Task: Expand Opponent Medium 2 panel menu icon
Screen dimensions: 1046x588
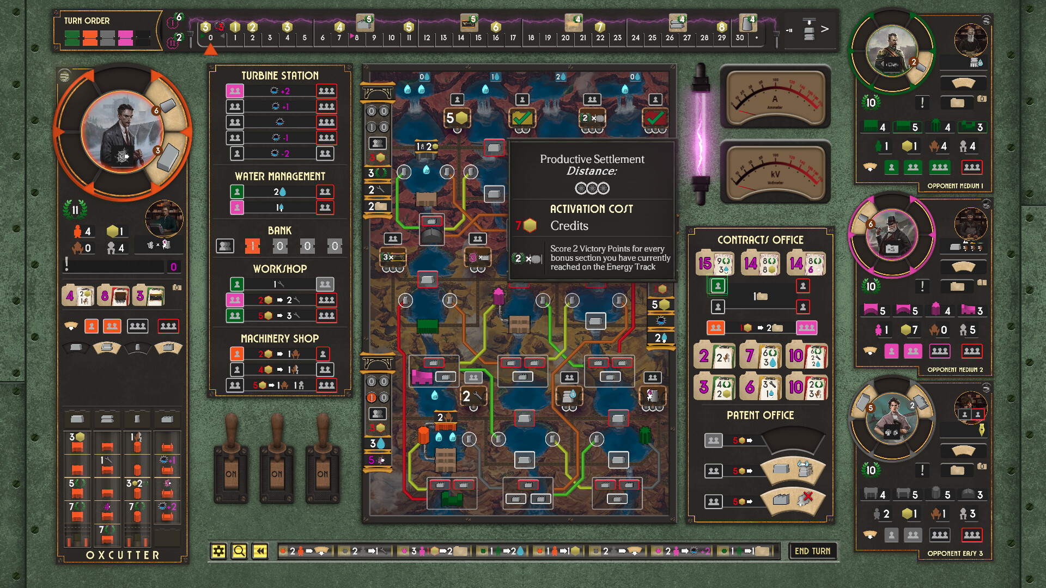Action: point(986,204)
